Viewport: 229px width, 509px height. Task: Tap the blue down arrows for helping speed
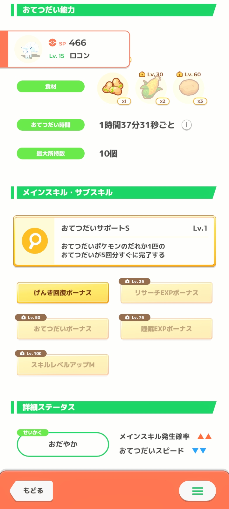click(199, 450)
